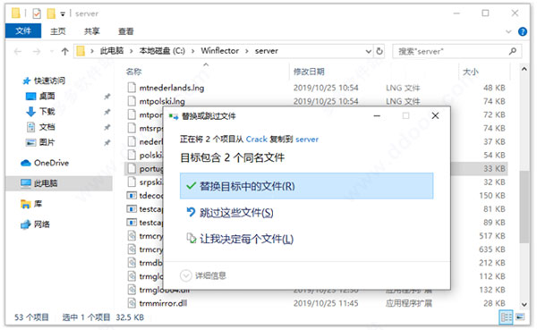
Task: Click the tdeco application file icon
Action: click(132, 196)
